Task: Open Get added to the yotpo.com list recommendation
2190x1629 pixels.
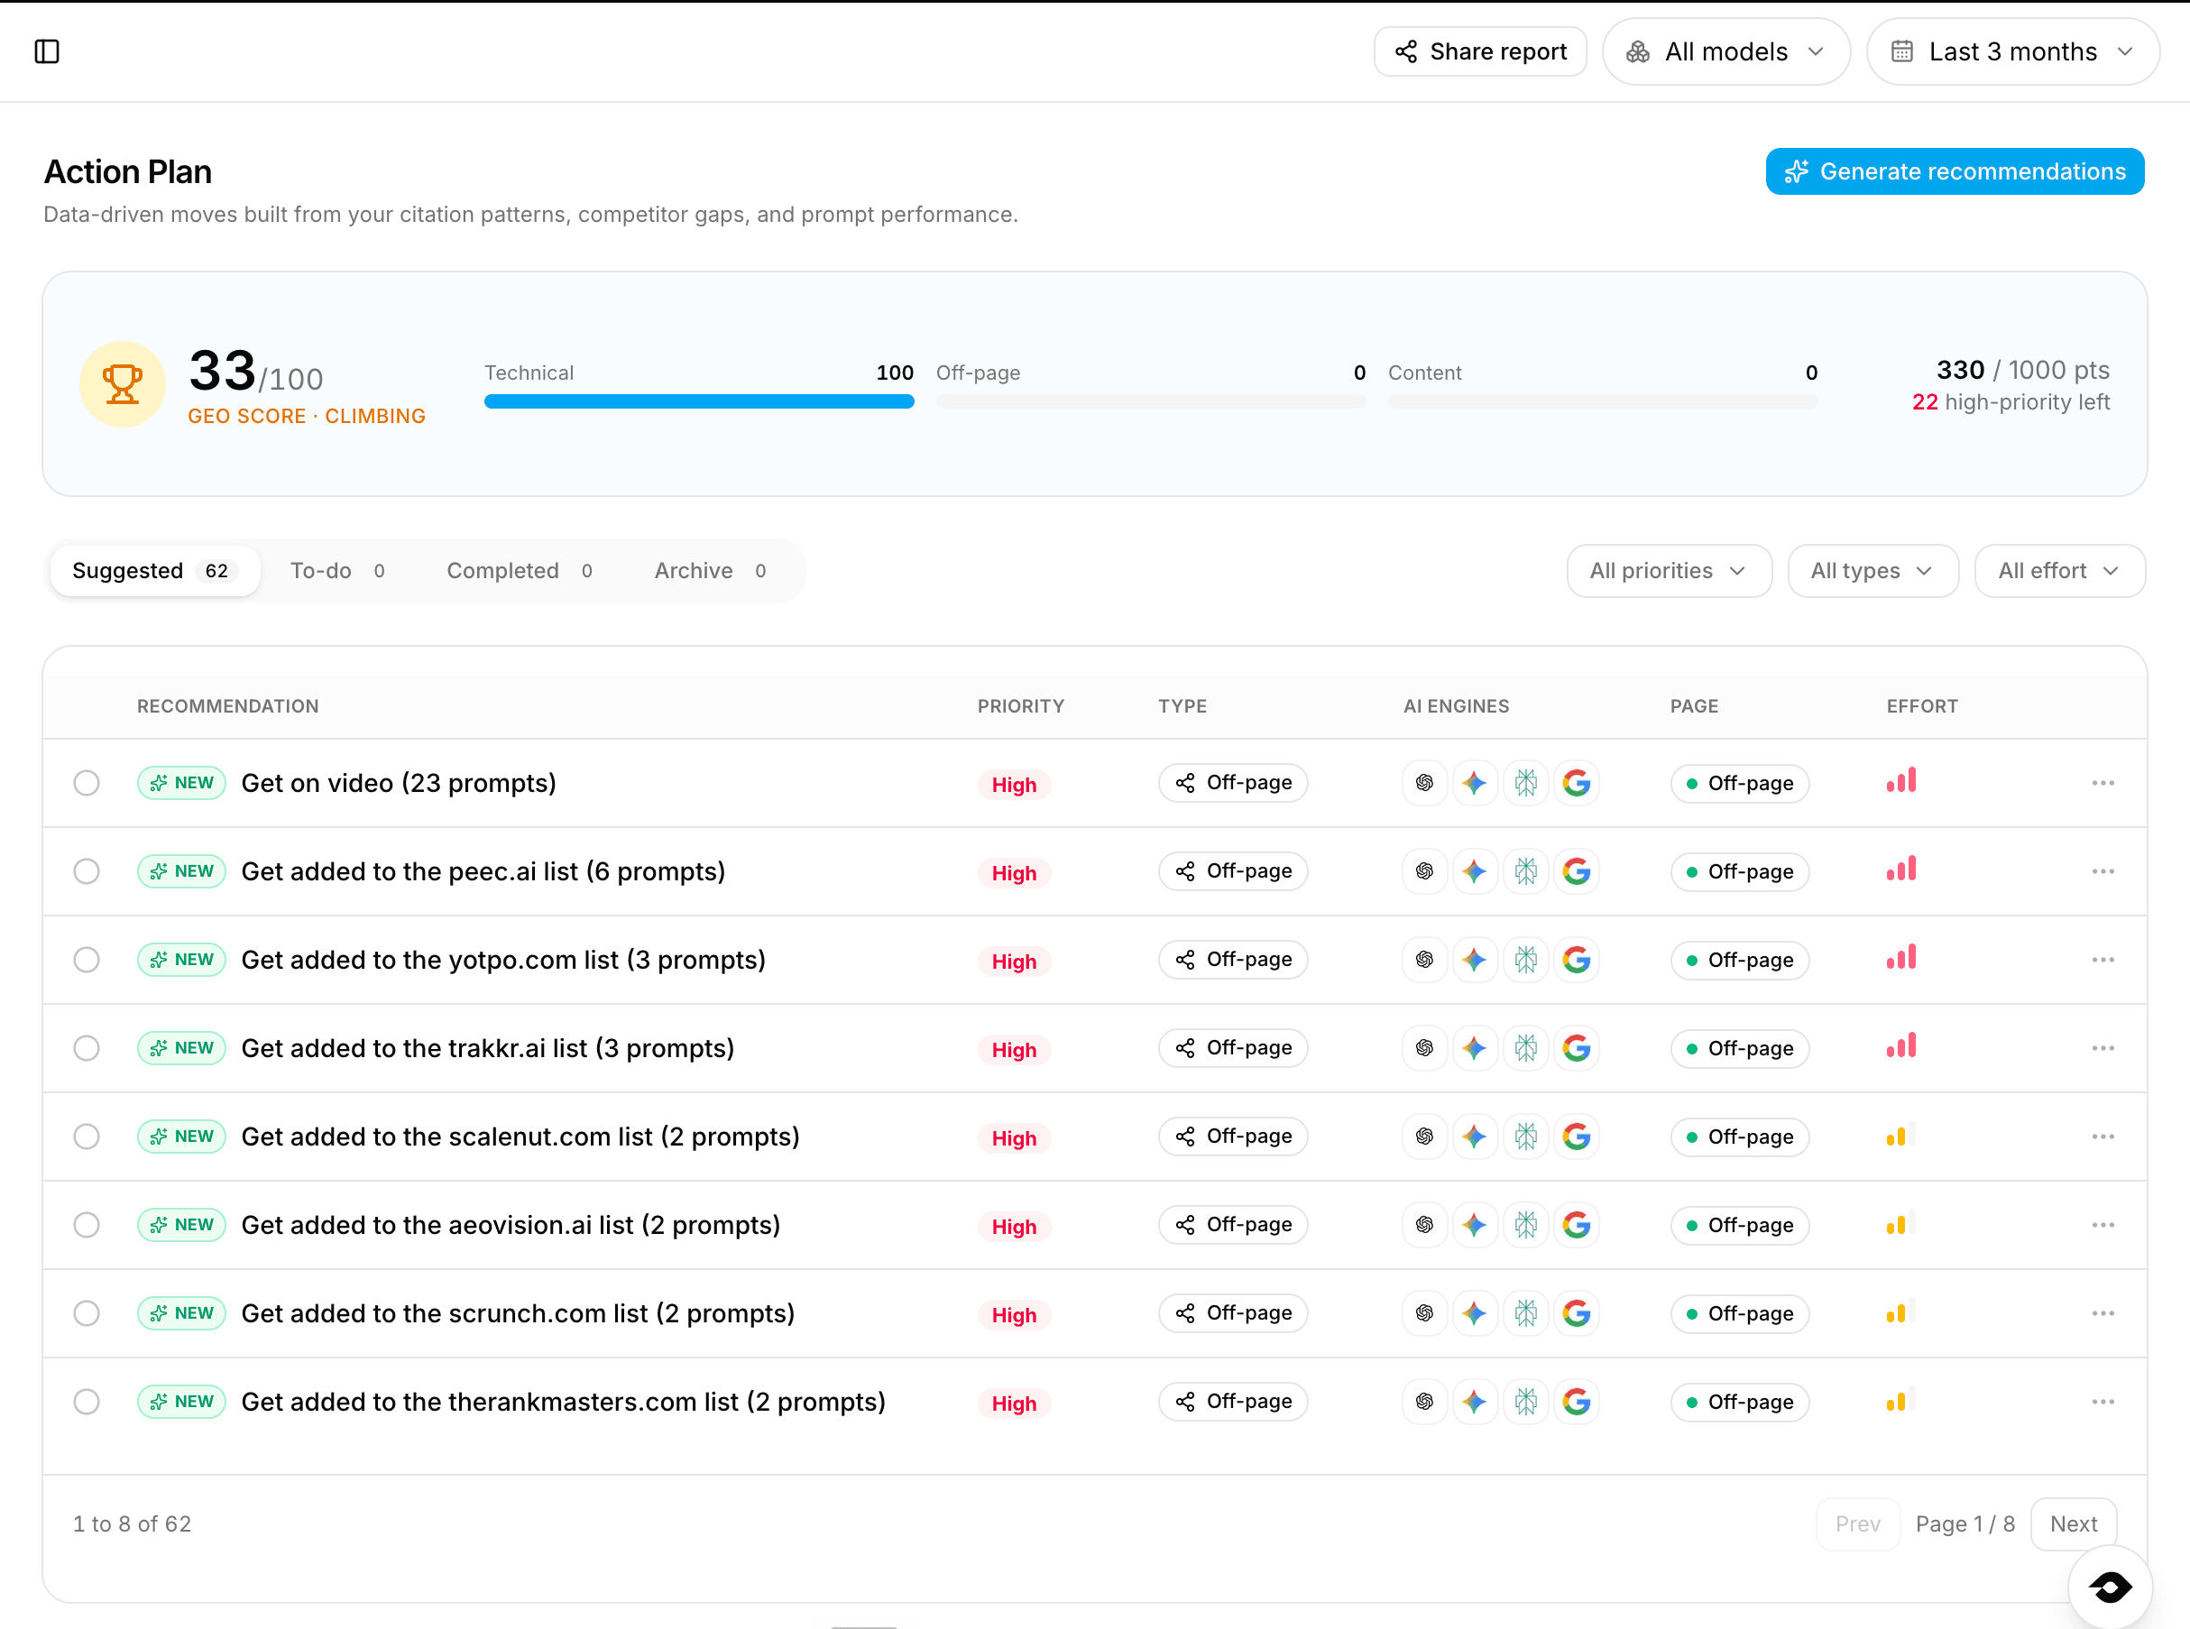Action: (x=504, y=960)
